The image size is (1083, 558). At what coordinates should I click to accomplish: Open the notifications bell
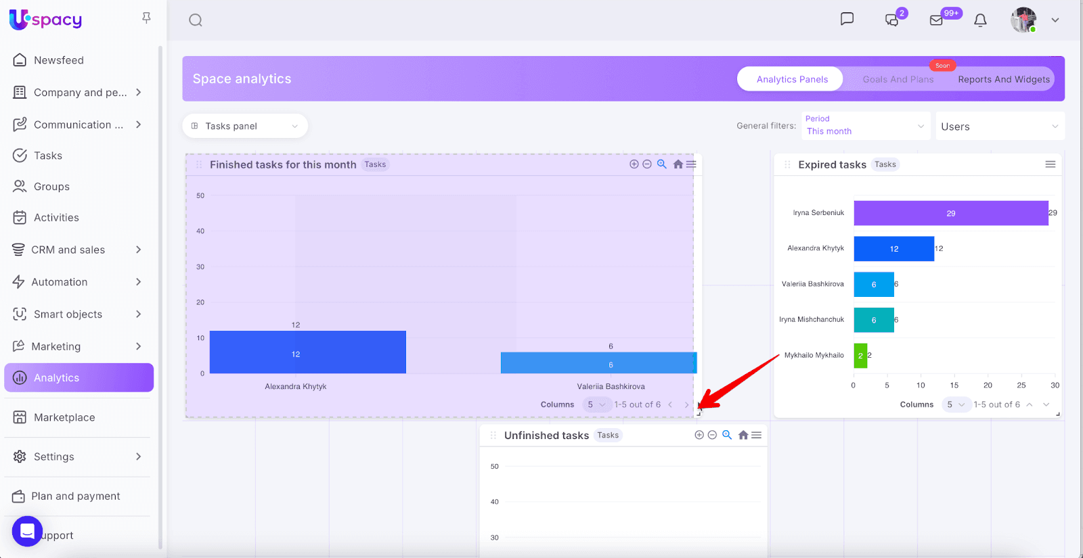(980, 20)
